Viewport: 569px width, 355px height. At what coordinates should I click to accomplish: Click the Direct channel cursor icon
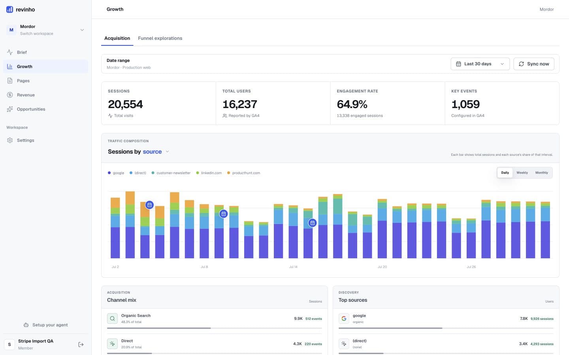click(x=112, y=344)
